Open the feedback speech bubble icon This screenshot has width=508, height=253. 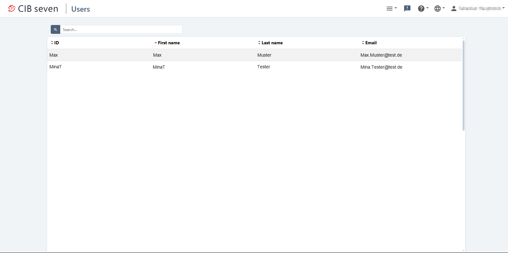click(x=407, y=9)
